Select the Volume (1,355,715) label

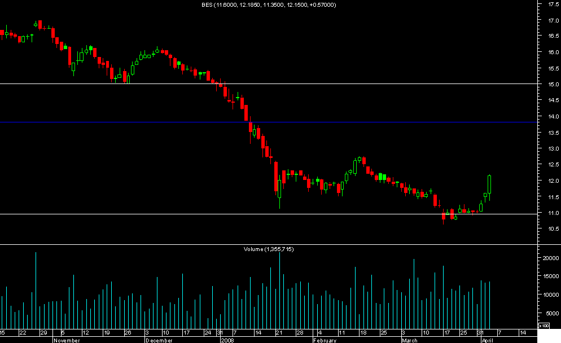point(269,249)
